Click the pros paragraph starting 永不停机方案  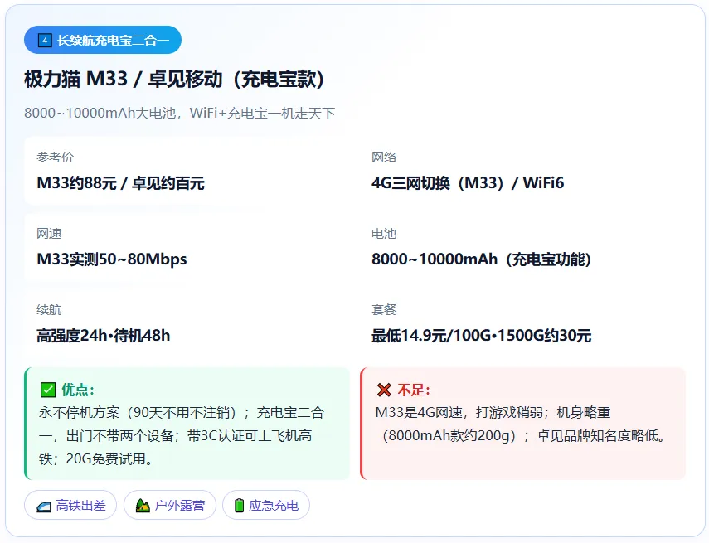[182, 436]
